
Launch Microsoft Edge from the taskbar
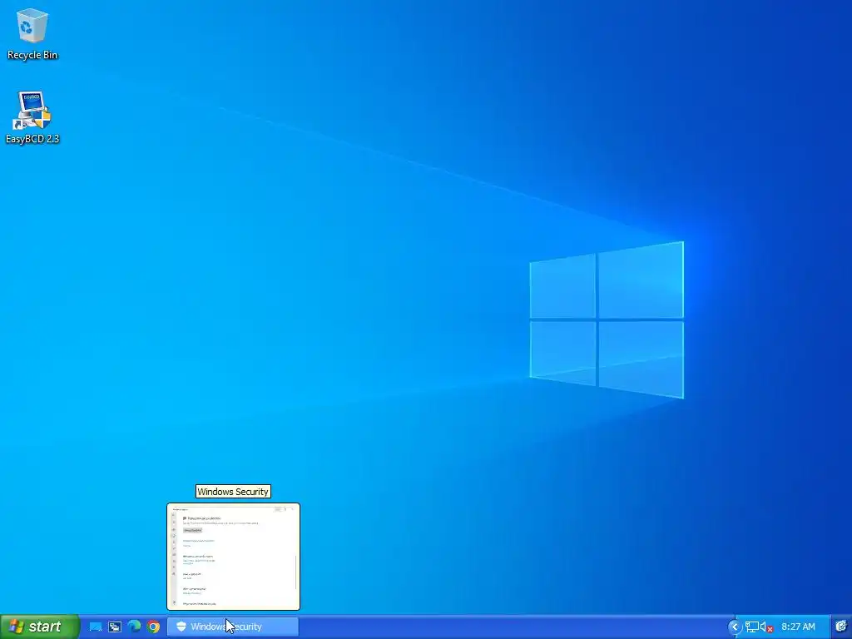[134, 627]
